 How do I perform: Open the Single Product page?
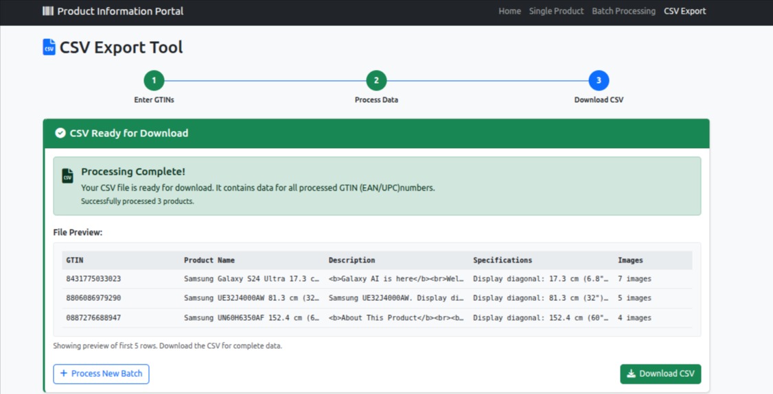click(x=556, y=11)
